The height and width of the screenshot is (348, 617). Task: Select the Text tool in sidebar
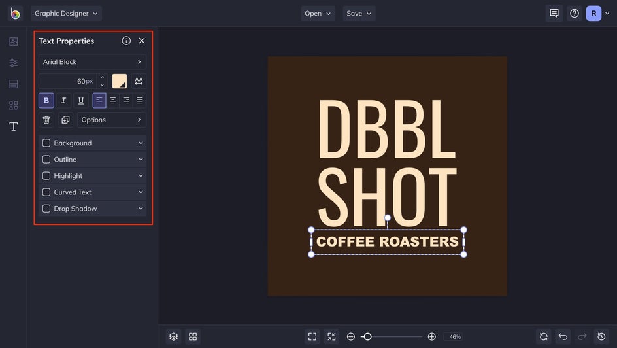click(13, 126)
